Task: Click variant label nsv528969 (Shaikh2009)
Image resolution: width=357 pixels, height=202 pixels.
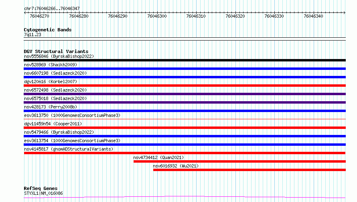Action: point(51,65)
